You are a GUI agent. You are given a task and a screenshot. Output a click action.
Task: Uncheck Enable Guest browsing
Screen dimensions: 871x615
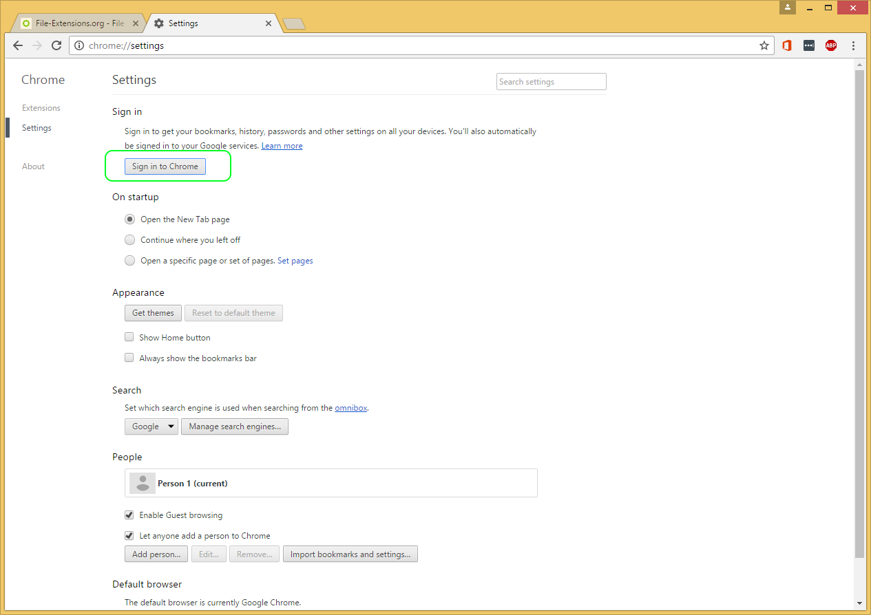[129, 515]
